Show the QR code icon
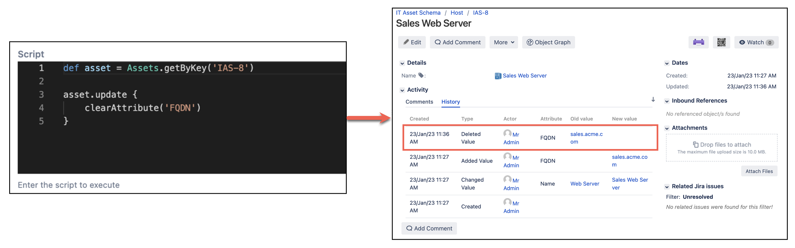Viewport: 795px width, 248px height. [721, 42]
